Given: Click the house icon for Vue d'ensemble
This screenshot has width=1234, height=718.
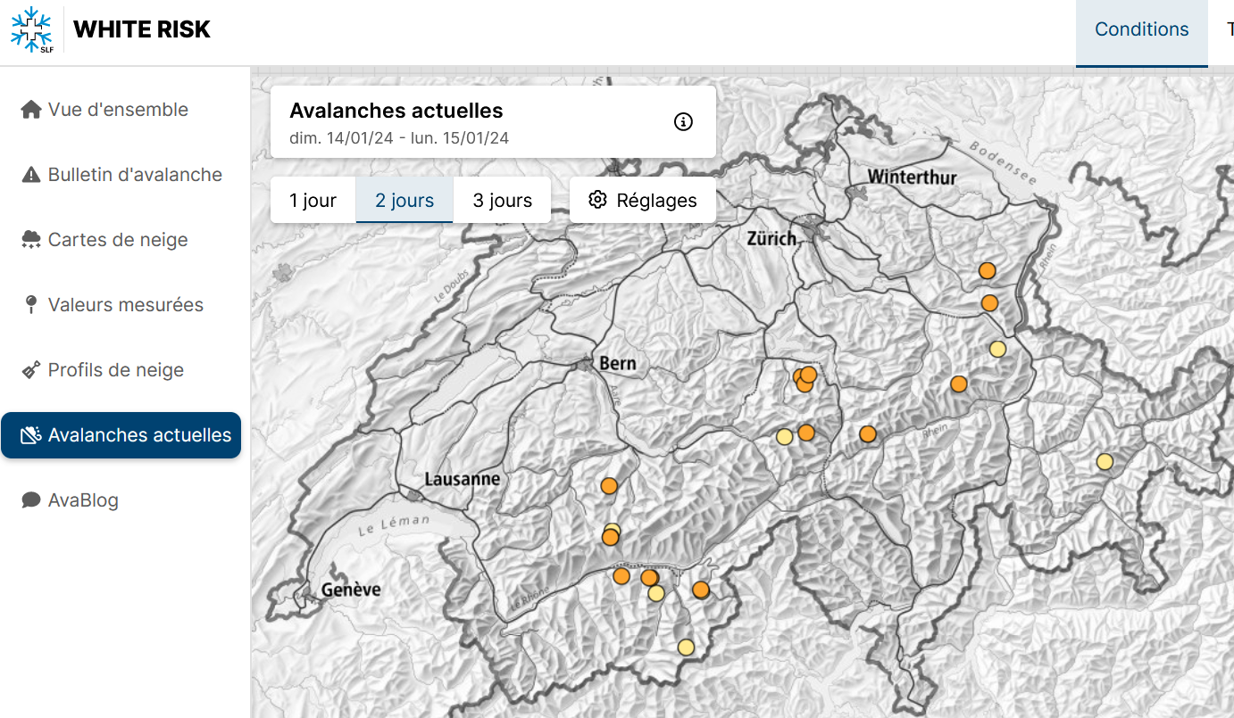Looking at the screenshot, I should coord(31,110).
